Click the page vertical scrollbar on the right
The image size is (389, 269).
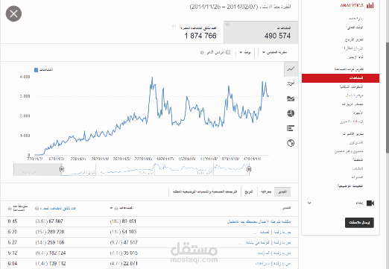pos(387,97)
